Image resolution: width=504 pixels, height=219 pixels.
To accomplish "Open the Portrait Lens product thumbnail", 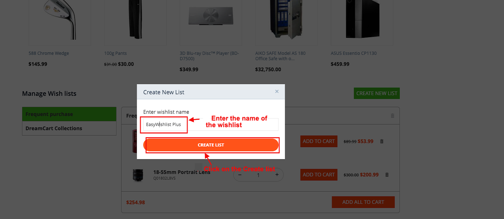I will point(138,175).
